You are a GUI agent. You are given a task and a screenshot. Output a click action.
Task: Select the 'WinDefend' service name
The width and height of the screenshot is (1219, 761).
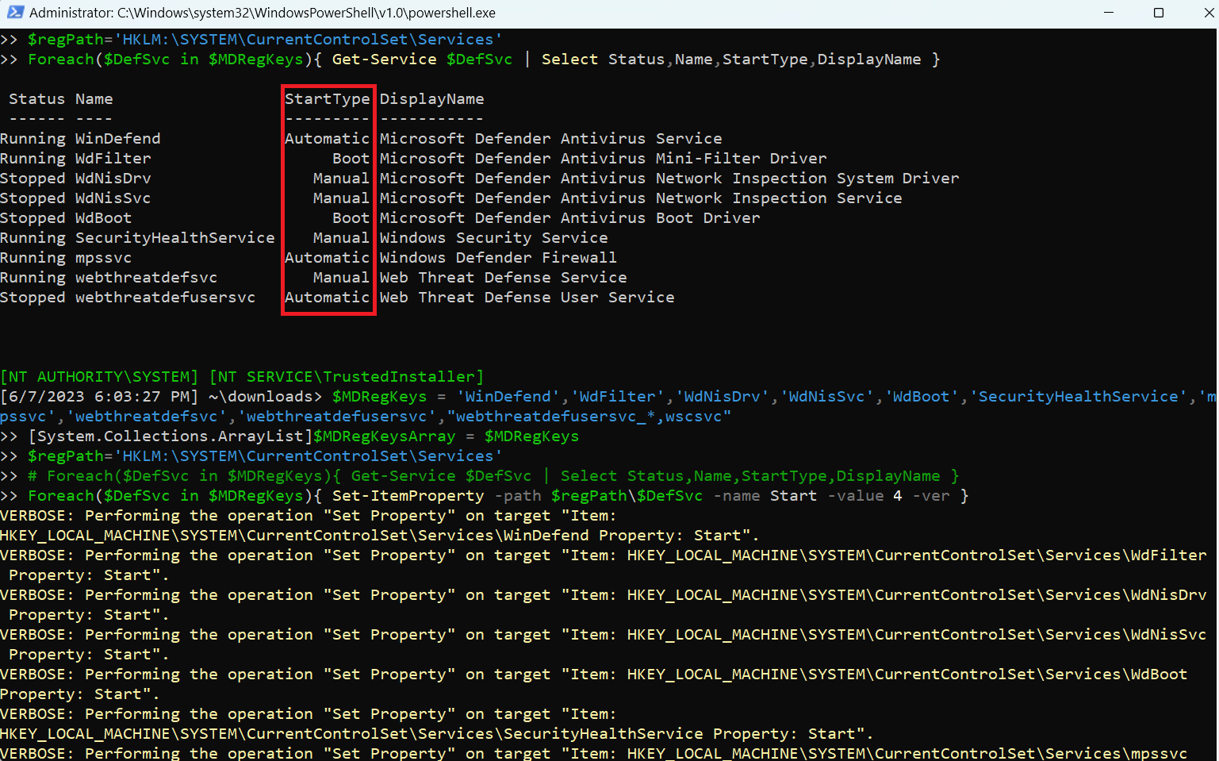(x=118, y=139)
